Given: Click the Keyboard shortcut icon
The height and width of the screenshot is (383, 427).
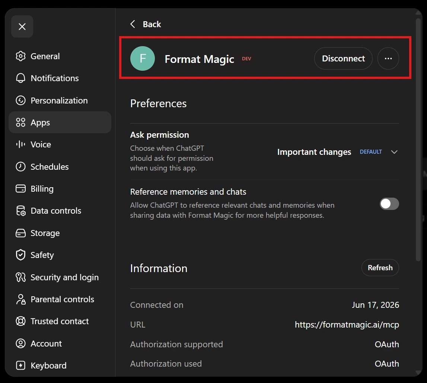Looking at the screenshot, I should click(21, 365).
